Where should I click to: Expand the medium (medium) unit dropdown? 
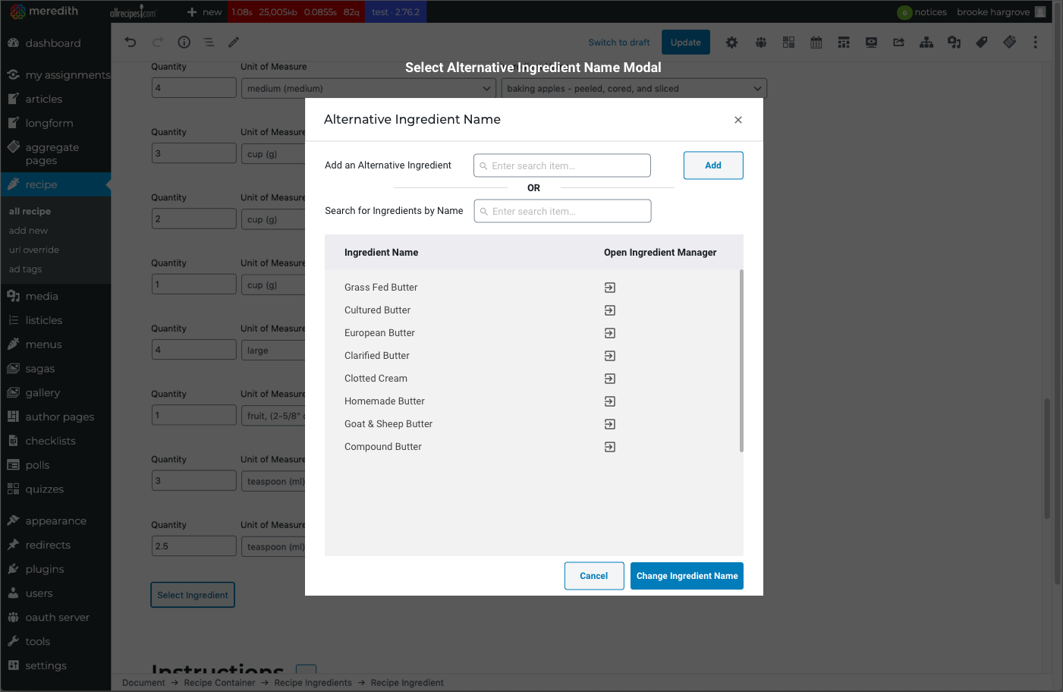tap(369, 89)
